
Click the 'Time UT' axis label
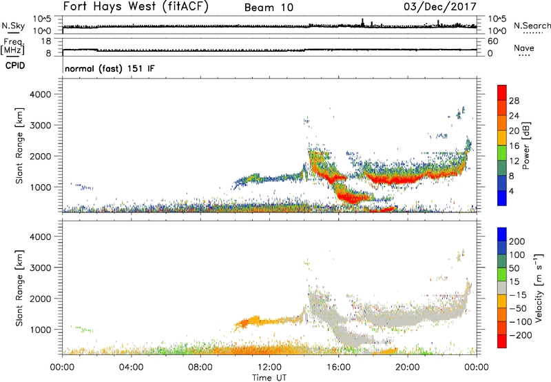[x=269, y=378]
